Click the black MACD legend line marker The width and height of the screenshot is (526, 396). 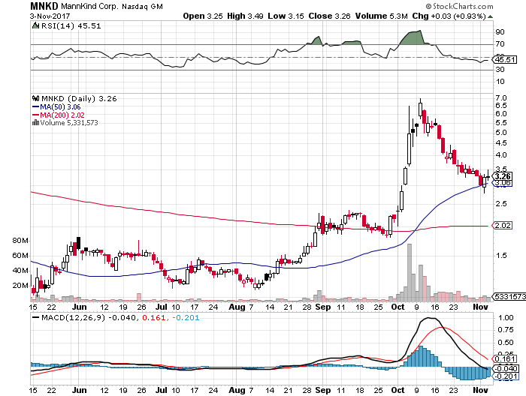click(35, 317)
